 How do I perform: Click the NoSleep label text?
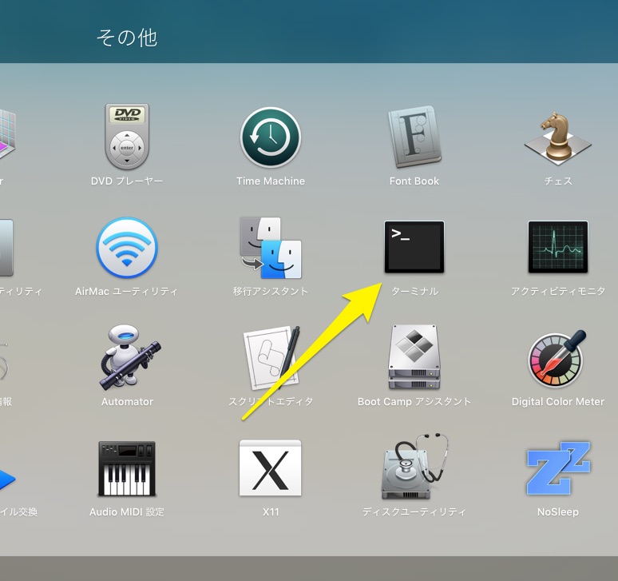click(557, 512)
